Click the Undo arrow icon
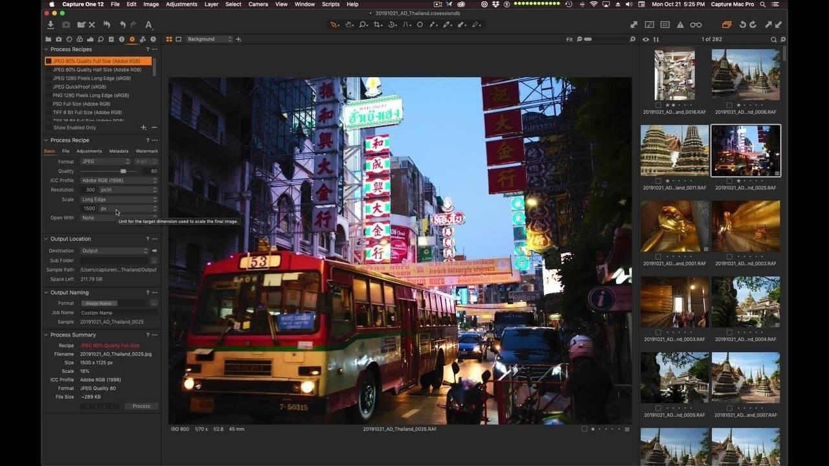Screen dimensions: 829x466 pyautogui.click(x=122, y=25)
